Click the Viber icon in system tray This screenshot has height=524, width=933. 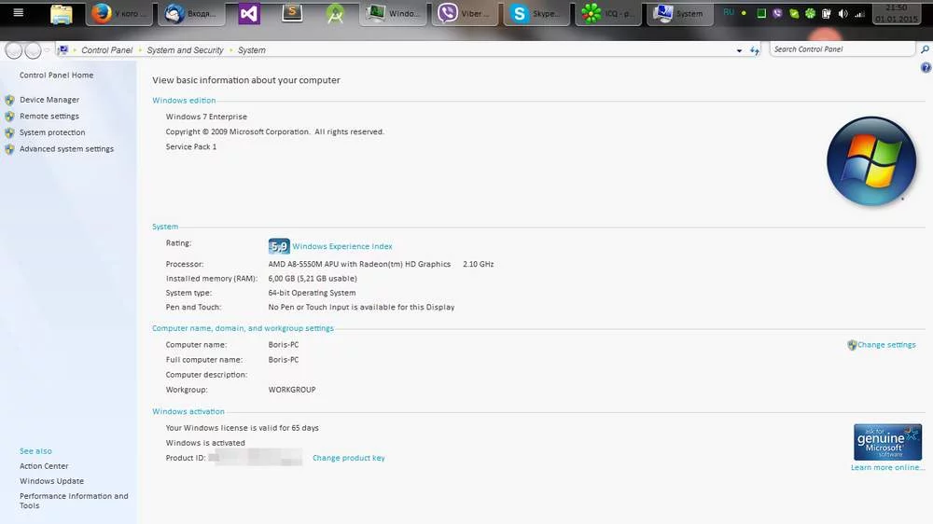777,13
